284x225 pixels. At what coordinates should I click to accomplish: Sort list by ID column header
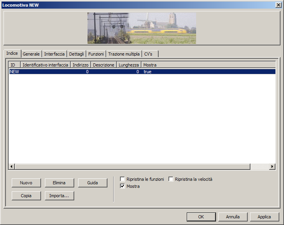[14, 65]
